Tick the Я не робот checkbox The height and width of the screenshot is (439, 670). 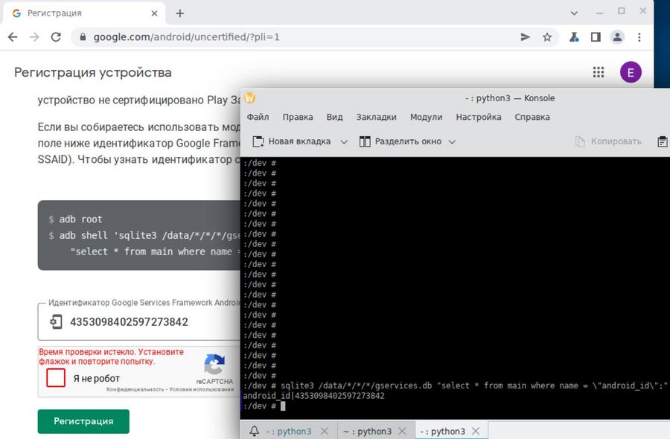point(56,378)
